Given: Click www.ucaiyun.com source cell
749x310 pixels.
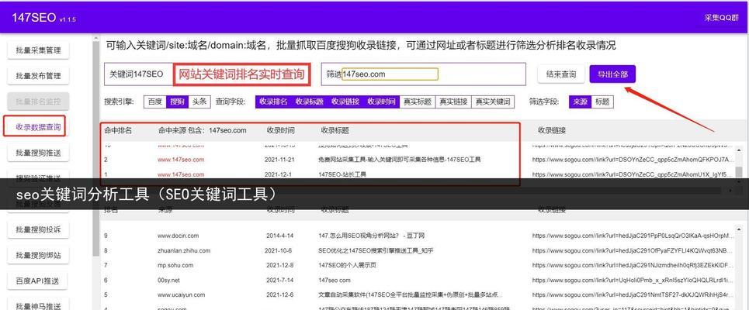Looking at the screenshot, I should click(180, 294).
